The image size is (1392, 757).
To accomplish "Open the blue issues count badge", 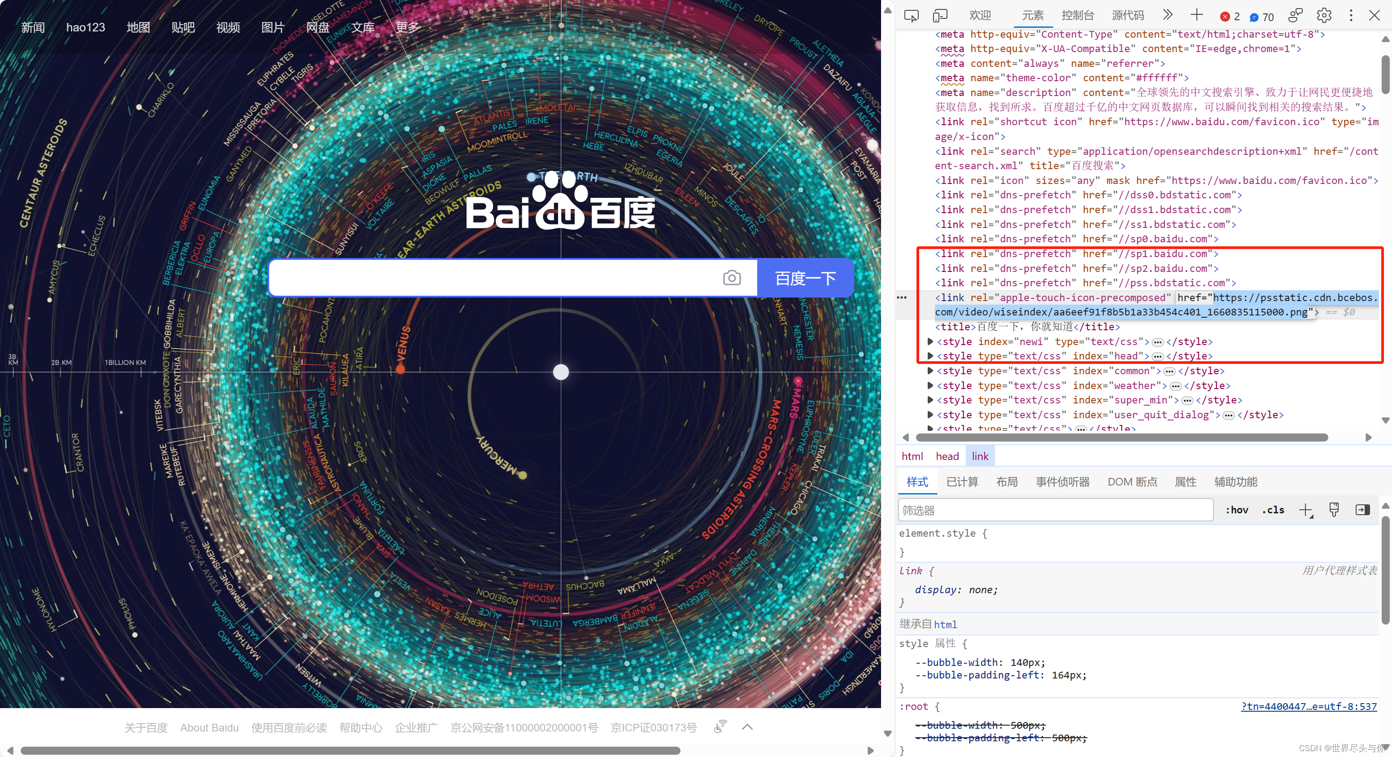I will point(1262,18).
